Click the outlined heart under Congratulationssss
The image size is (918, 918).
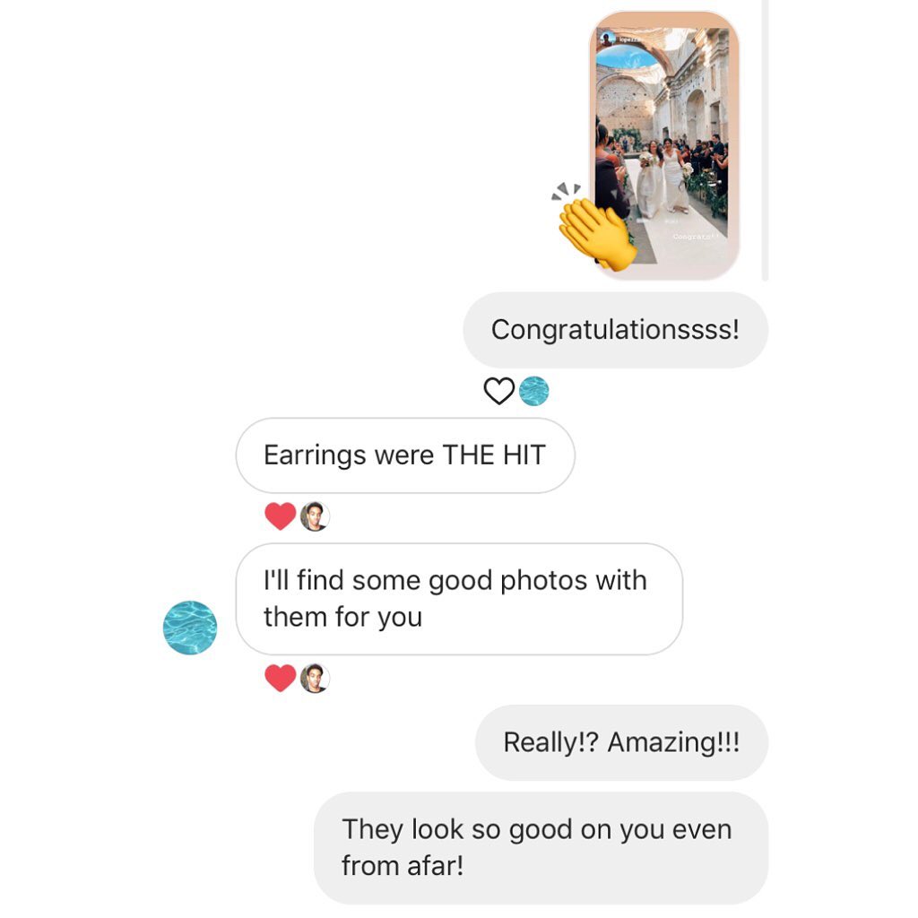[498, 391]
